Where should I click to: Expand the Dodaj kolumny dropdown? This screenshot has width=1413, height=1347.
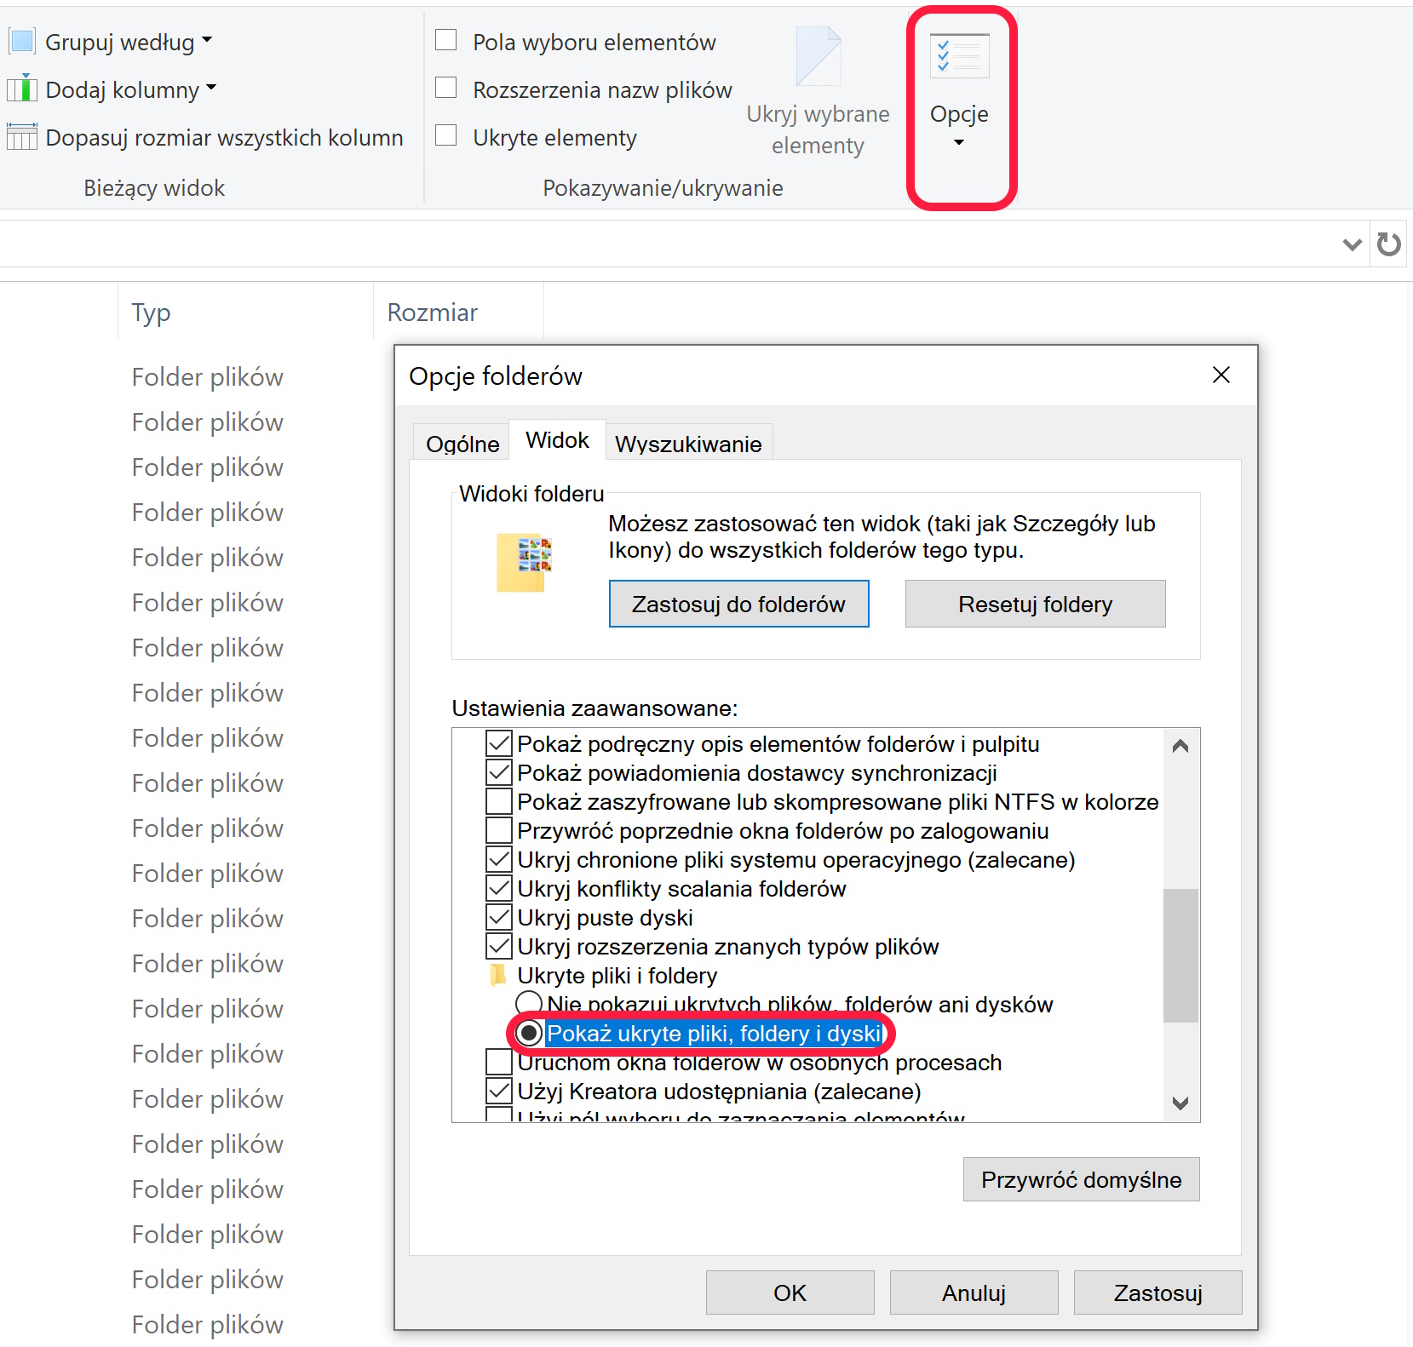pos(211,88)
